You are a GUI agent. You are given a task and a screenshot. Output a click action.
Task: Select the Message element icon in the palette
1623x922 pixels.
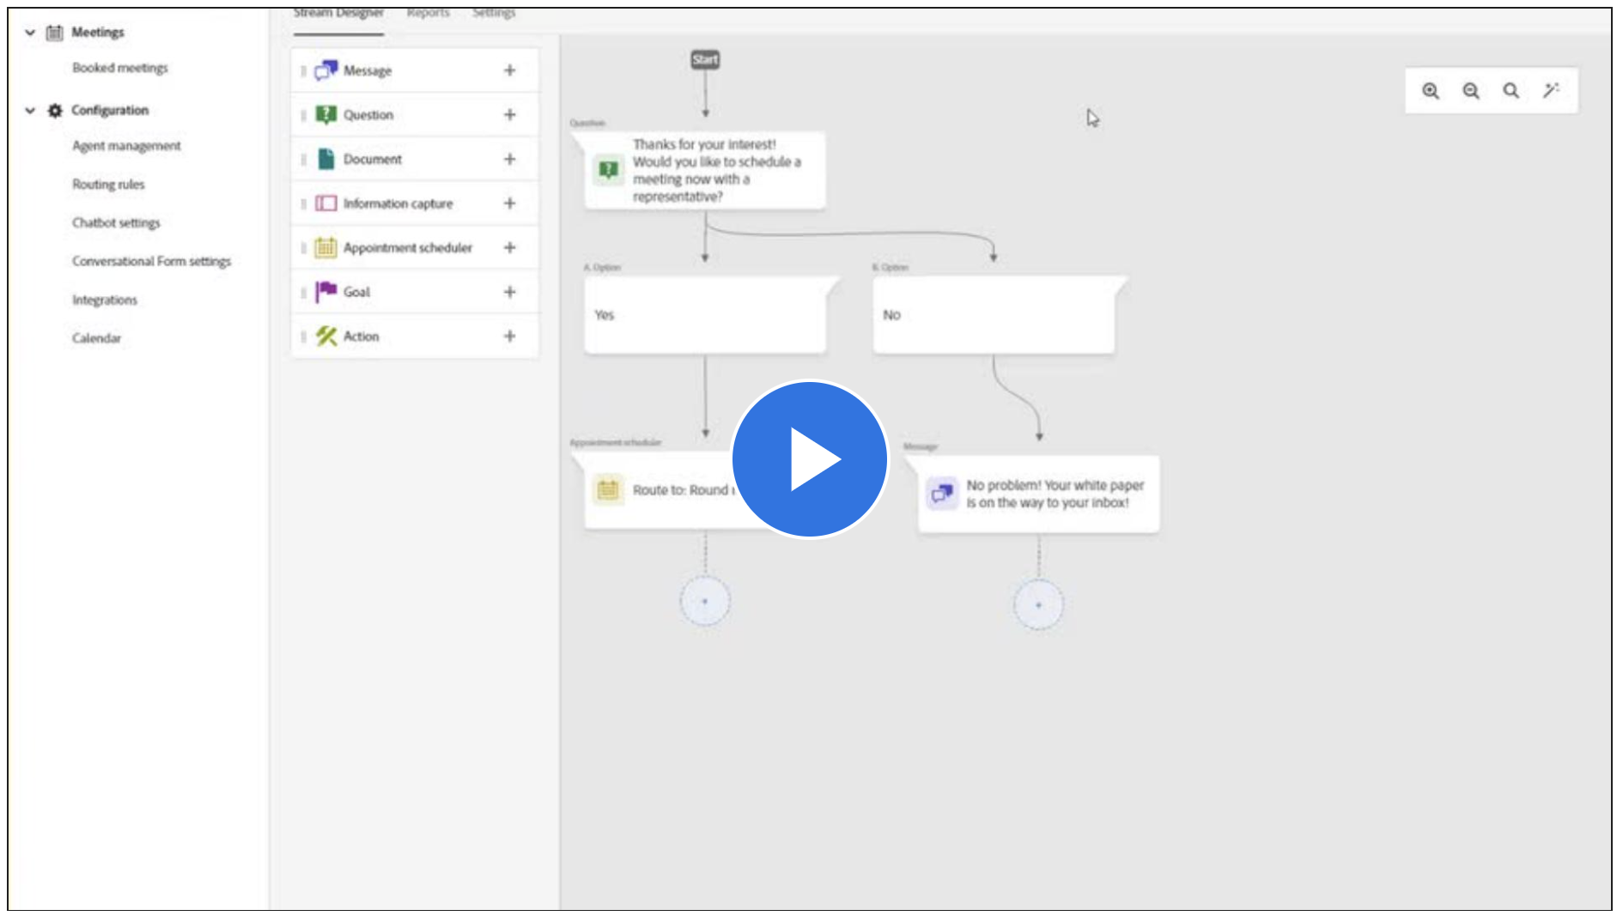point(325,70)
